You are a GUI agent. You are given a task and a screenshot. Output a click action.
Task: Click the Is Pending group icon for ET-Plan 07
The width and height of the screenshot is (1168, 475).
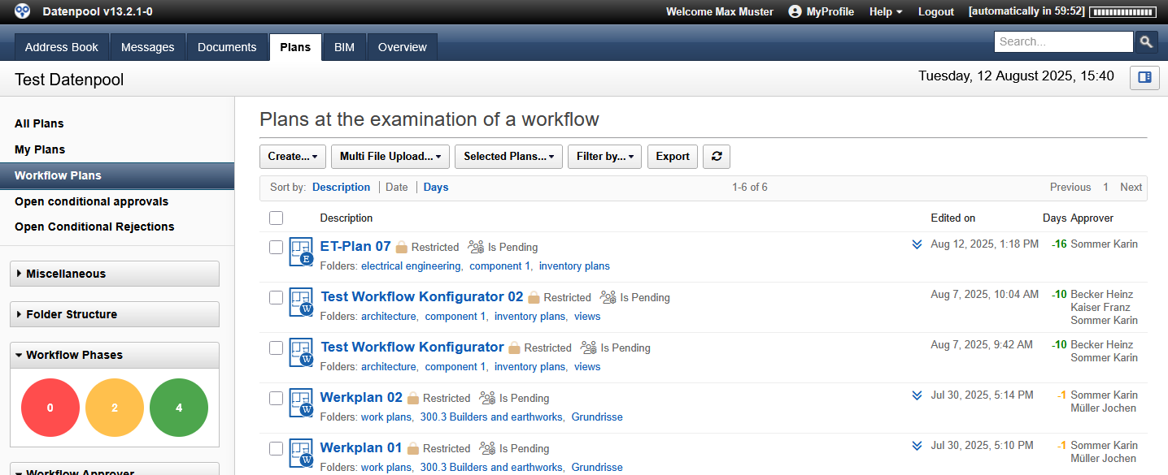tap(476, 247)
